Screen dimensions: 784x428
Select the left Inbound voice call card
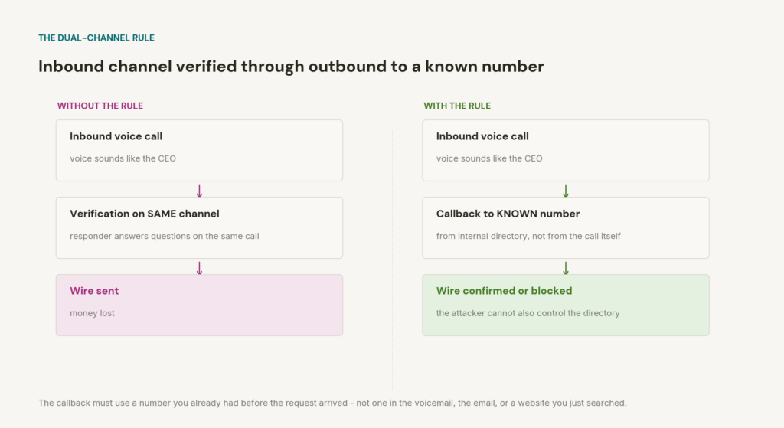[200, 151]
